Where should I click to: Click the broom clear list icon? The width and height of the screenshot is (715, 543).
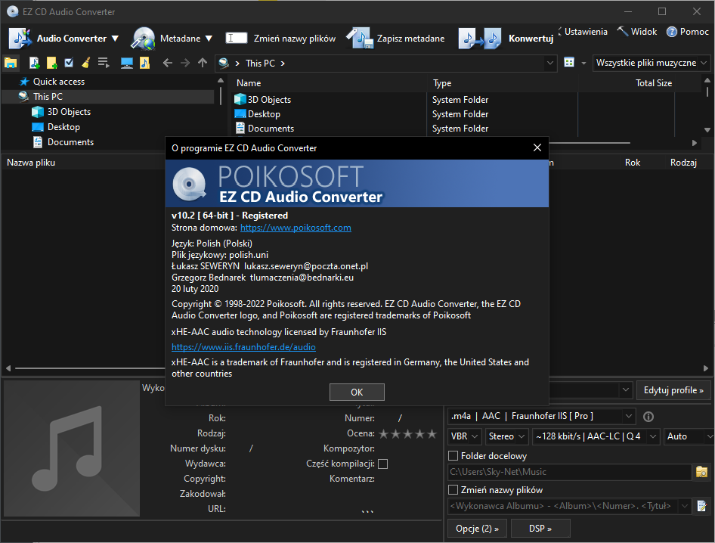click(x=85, y=63)
